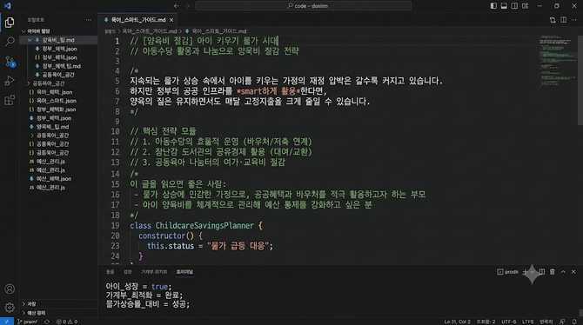Click the synchronize changes icon in status bar
583x325 pixels.
(47, 322)
